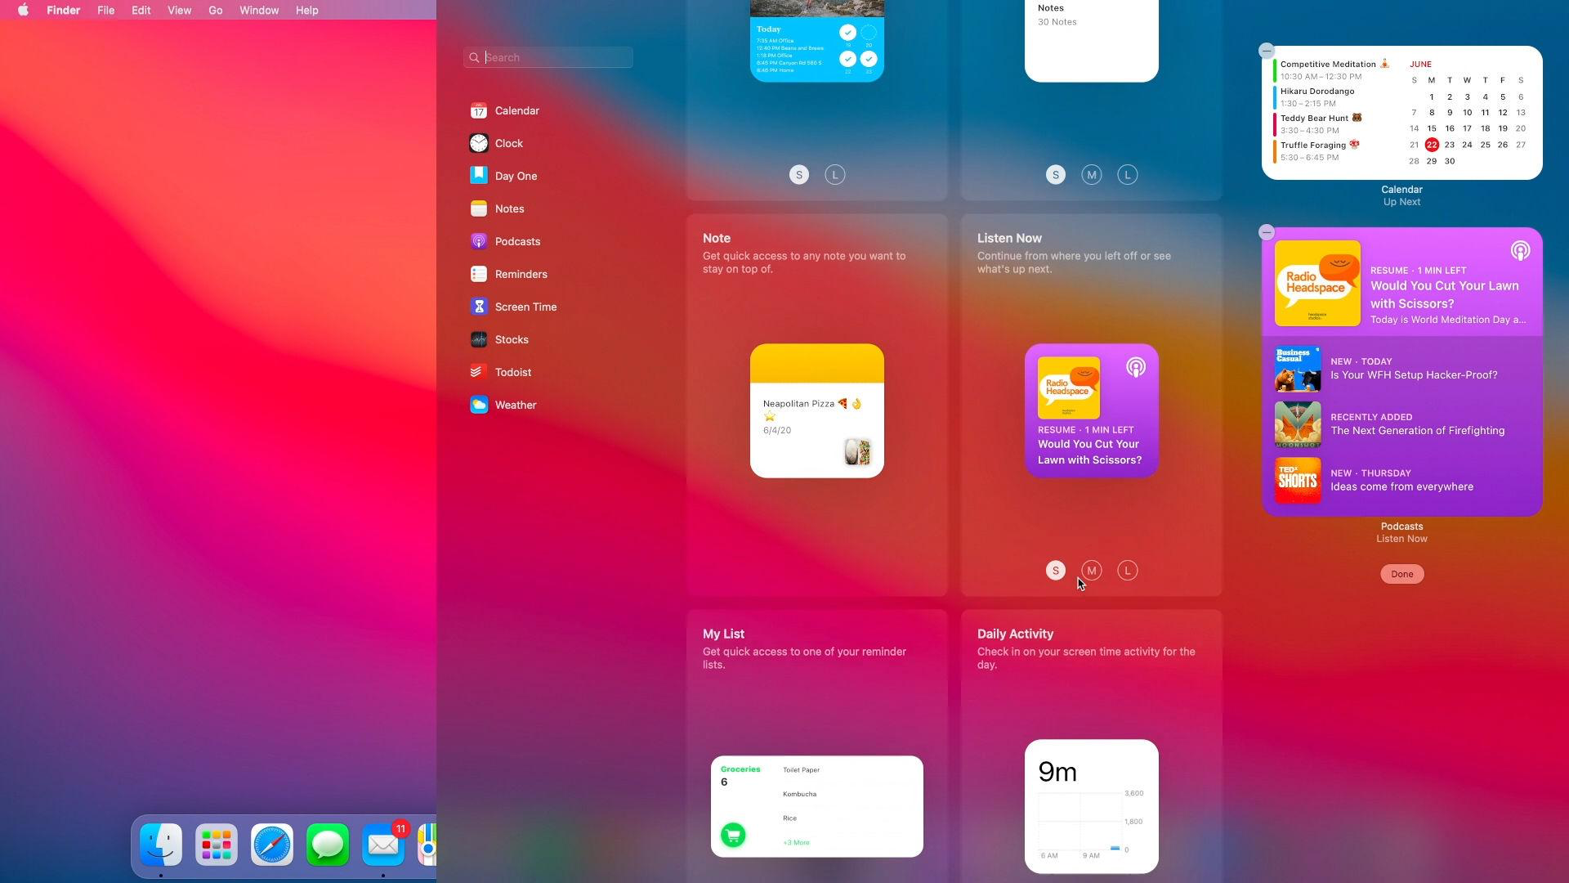This screenshot has width=1569, height=883.
Task: Click the Search input field in sidebar
Action: [x=548, y=57]
